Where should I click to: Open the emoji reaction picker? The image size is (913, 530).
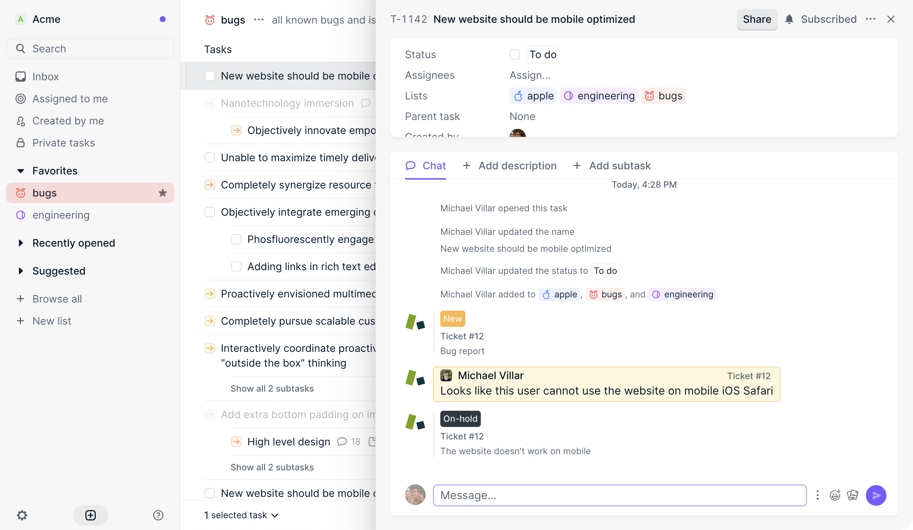pos(835,495)
